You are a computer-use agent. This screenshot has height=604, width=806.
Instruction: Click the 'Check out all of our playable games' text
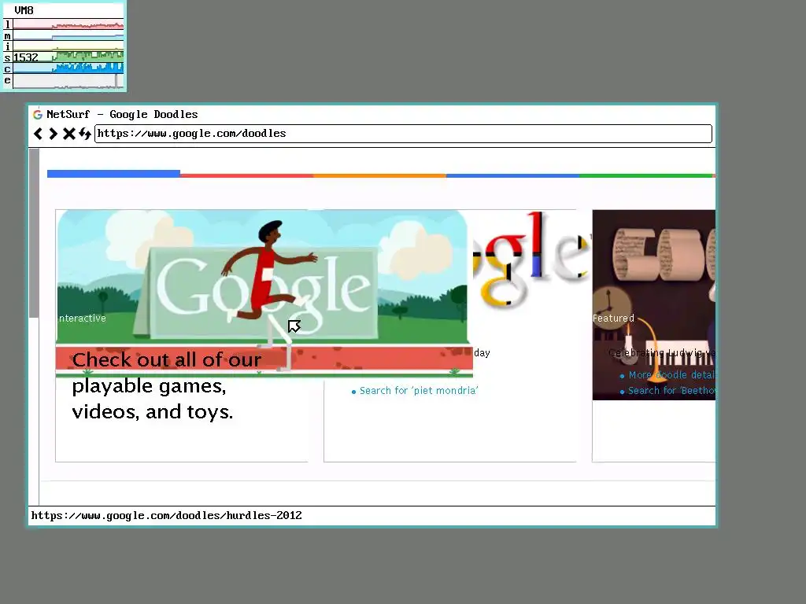167,385
